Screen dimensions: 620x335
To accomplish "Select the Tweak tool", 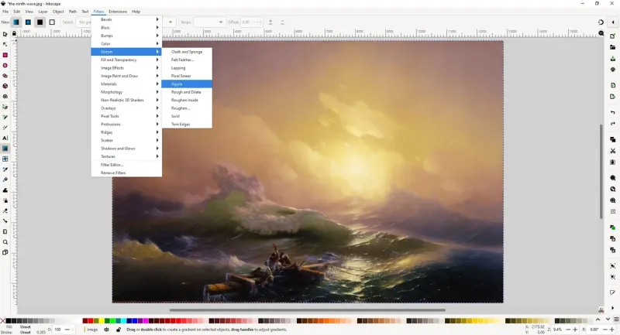I will click(5, 190).
